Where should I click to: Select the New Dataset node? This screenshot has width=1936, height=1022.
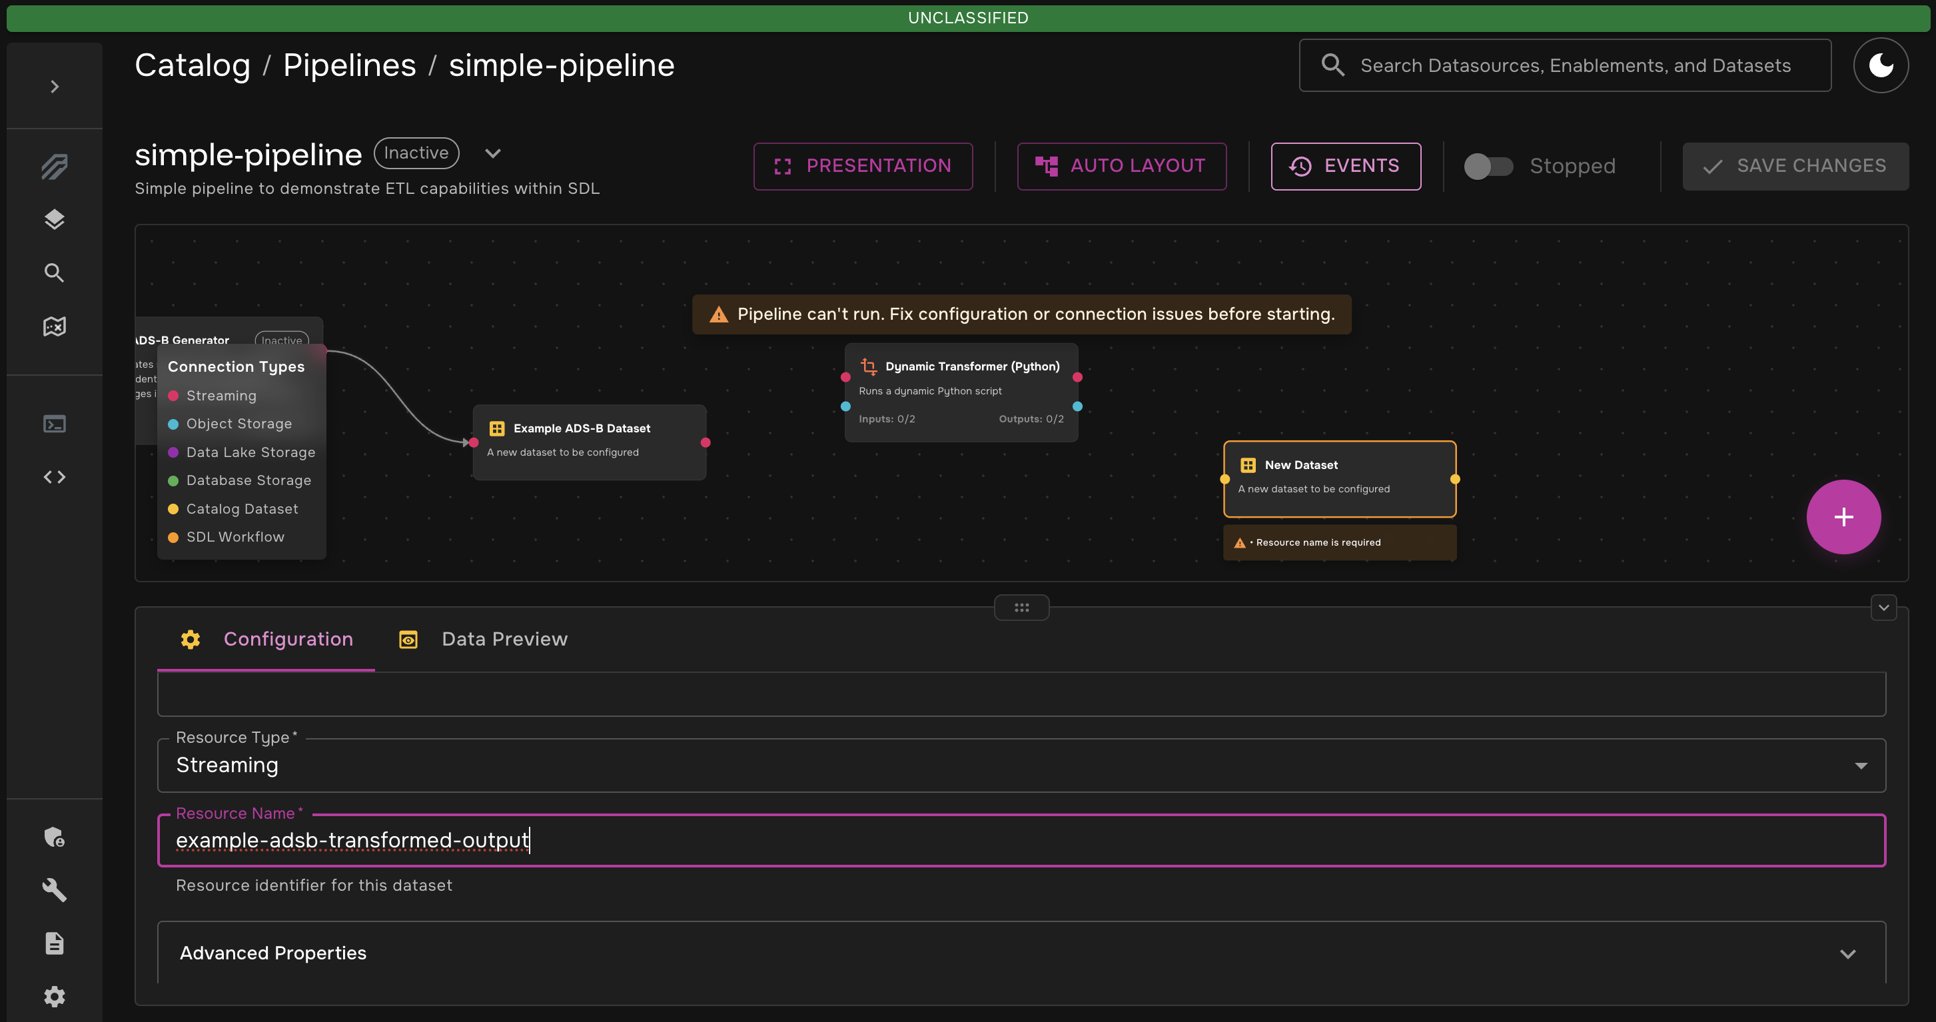tap(1340, 478)
